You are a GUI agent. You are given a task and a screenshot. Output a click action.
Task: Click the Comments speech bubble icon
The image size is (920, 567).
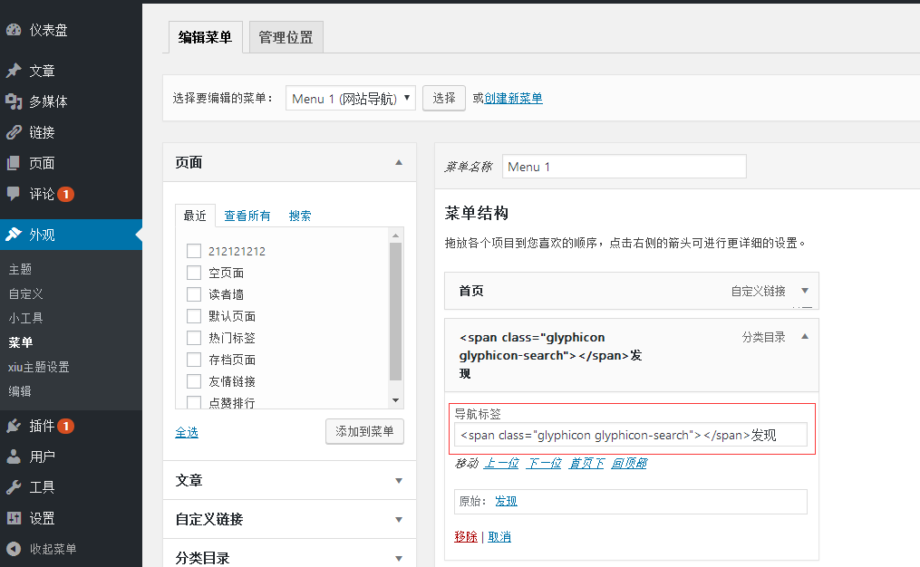click(14, 194)
